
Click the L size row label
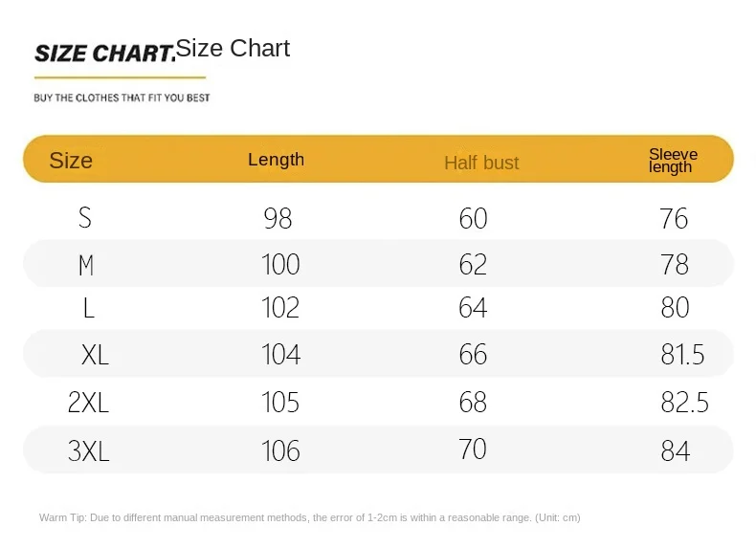[89, 308]
